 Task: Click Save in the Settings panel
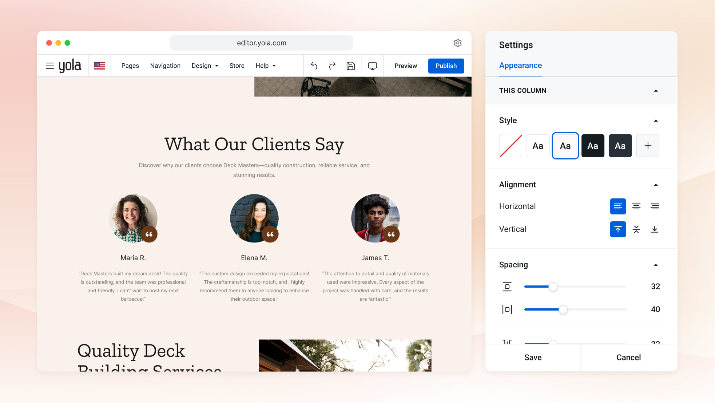click(x=533, y=357)
